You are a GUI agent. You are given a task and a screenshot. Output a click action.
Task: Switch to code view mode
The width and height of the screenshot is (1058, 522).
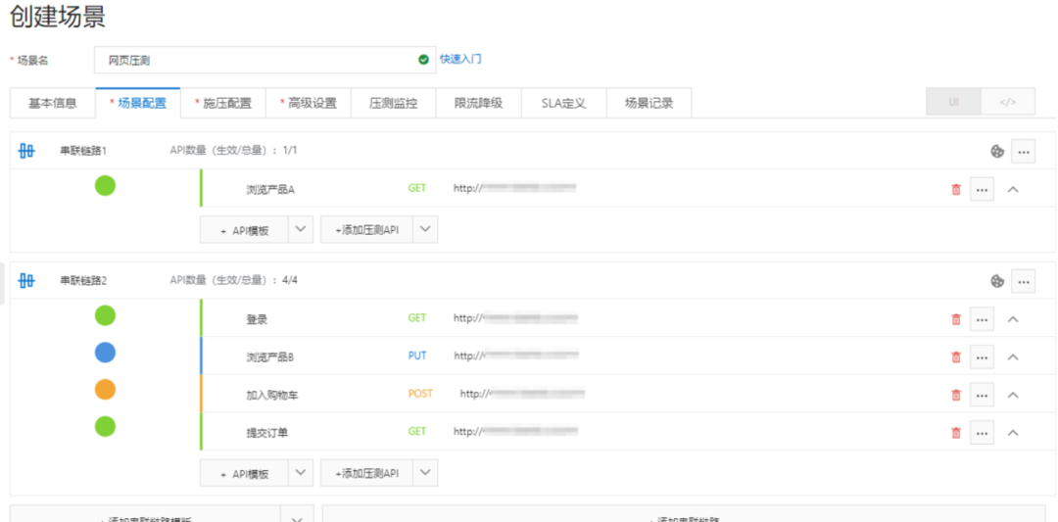[1007, 103]
